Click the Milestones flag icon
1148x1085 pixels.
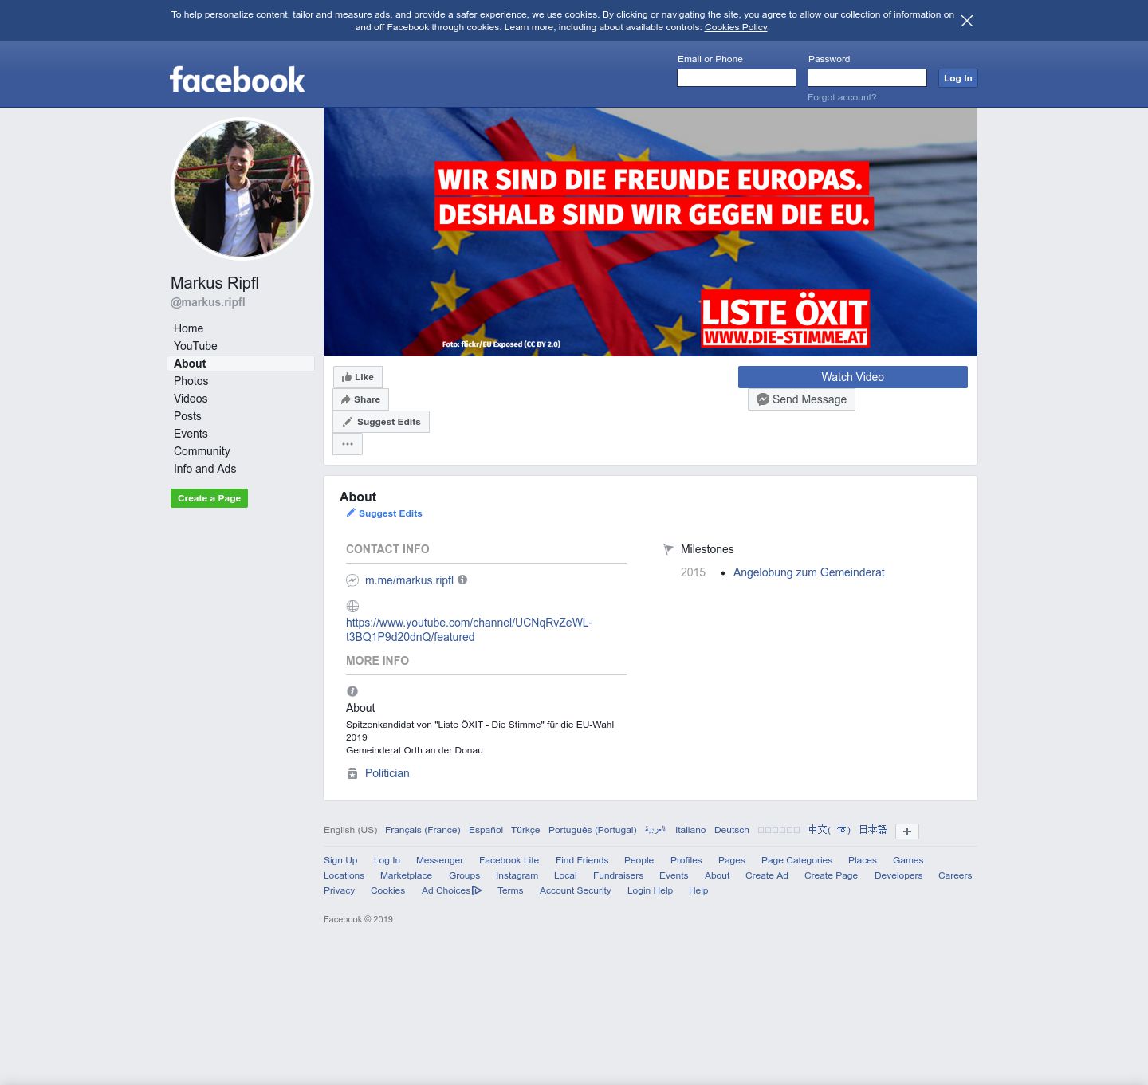point(669,549)
